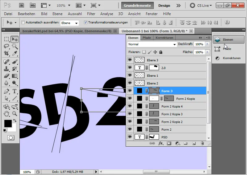Lock image pixels
The width and height of the screenshot is (247, 175).
click(150, 52)
